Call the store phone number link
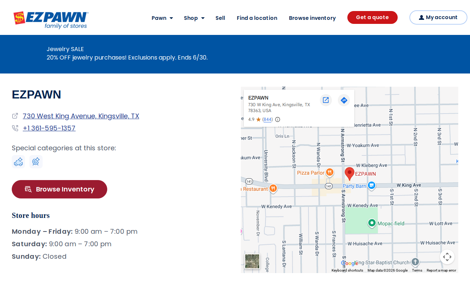 tap(49, 128)
